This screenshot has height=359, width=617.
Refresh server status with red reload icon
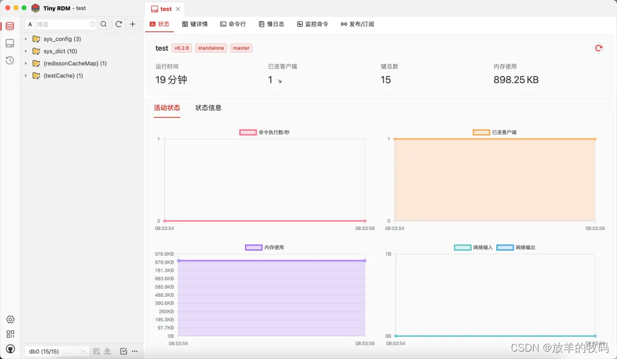pyautogui.click(x=599, y=48)
